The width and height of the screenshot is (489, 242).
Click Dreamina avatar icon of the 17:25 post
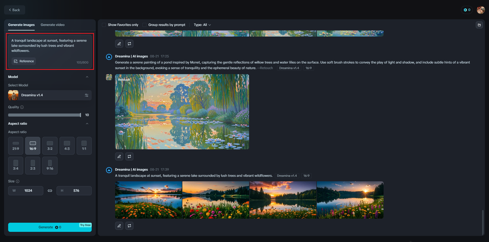[x=109, y=57]
